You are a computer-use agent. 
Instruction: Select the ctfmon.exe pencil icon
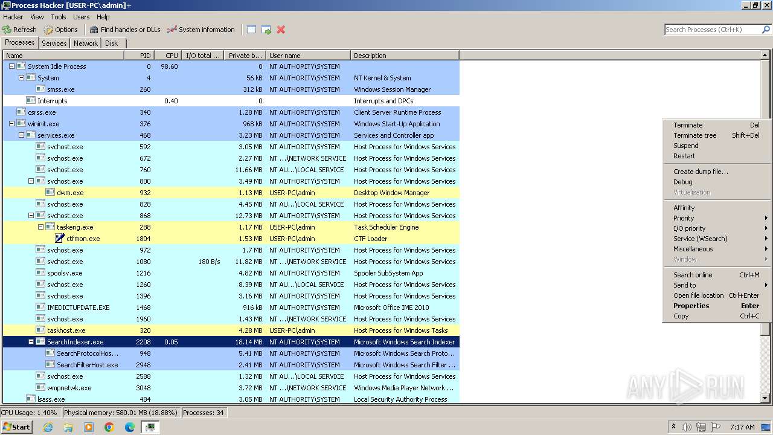pos(60,239)
